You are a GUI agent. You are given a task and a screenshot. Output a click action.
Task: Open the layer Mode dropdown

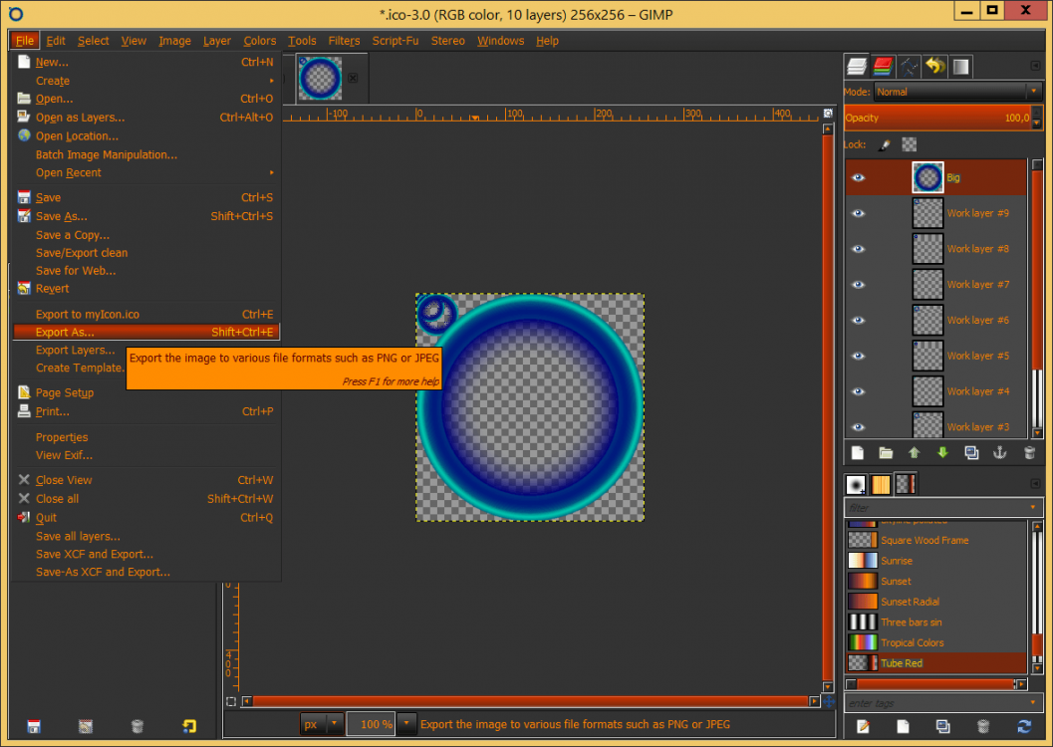[x=957, y=92]
